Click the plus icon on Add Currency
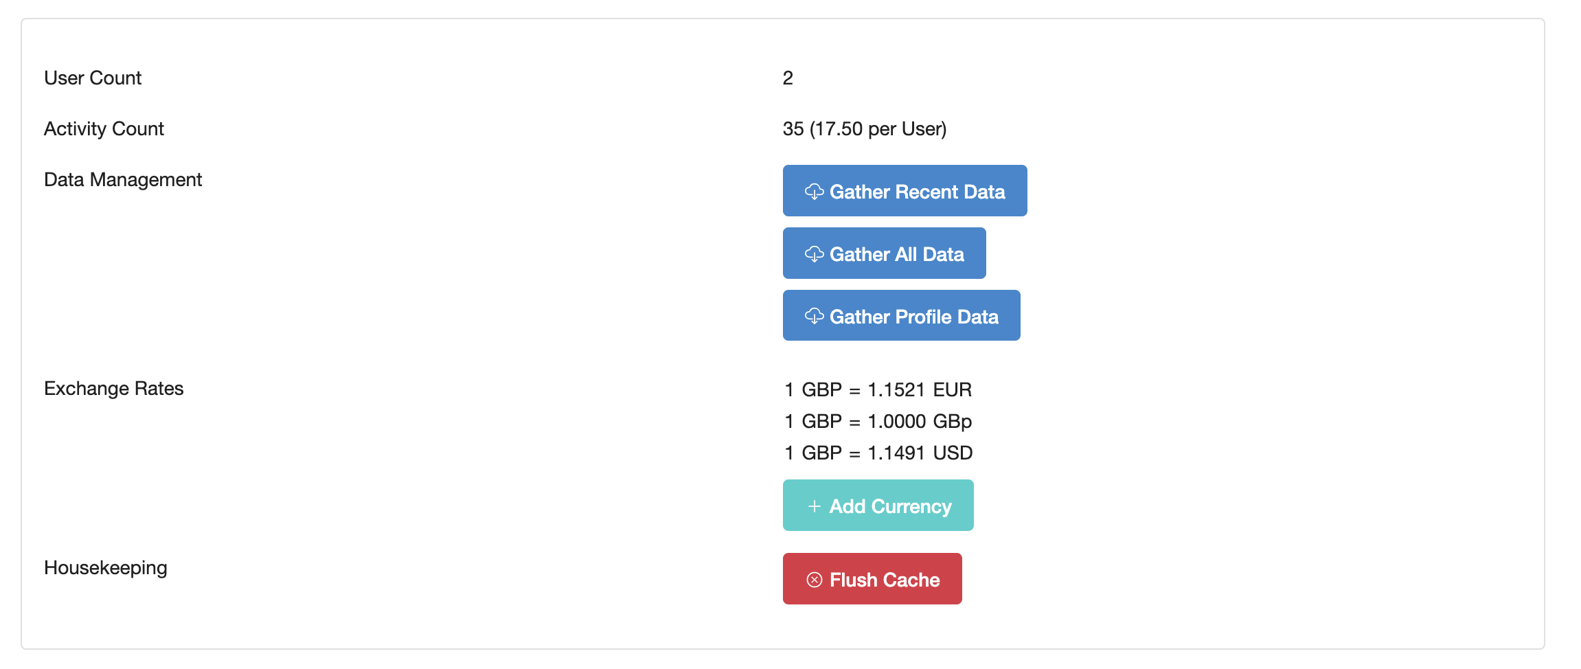 813,506
